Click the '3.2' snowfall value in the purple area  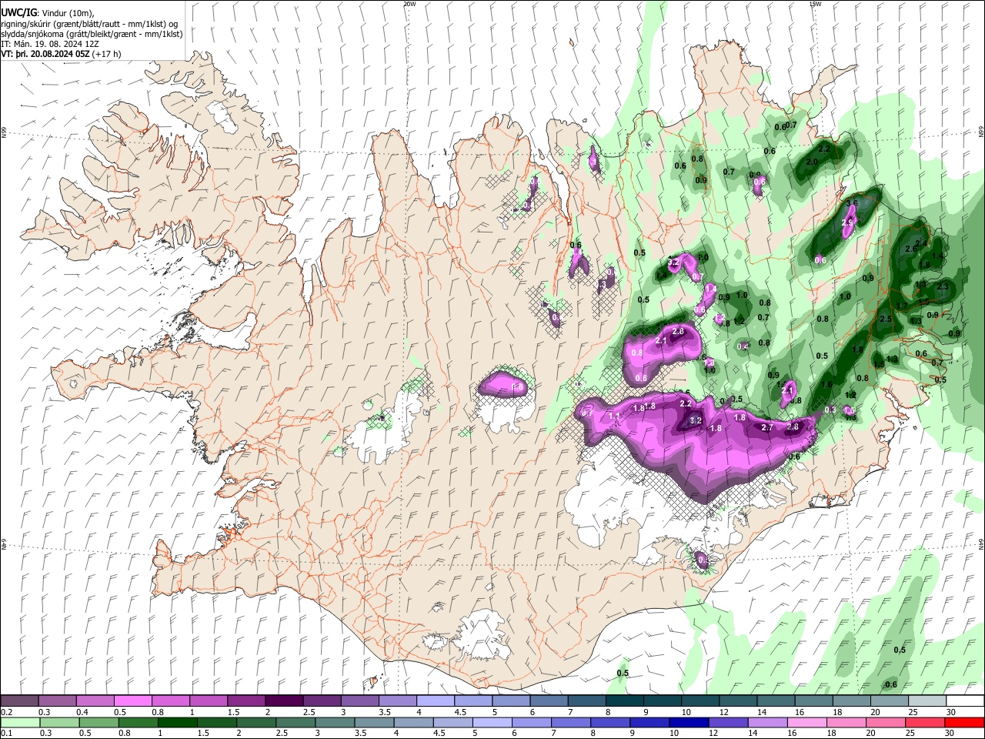tap(696, 420)
